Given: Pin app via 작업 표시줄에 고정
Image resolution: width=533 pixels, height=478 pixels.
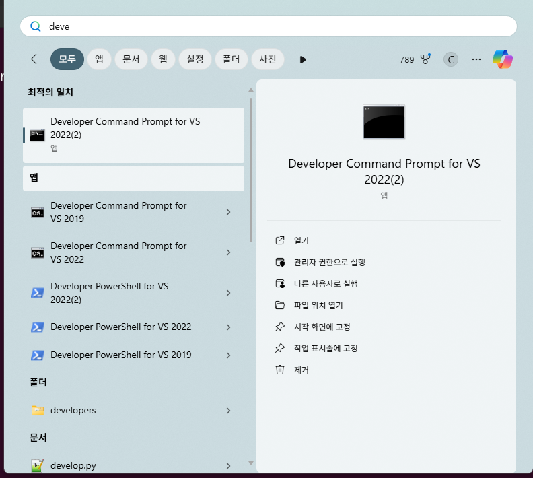Looking at the screenshot, I should (325, 348).
